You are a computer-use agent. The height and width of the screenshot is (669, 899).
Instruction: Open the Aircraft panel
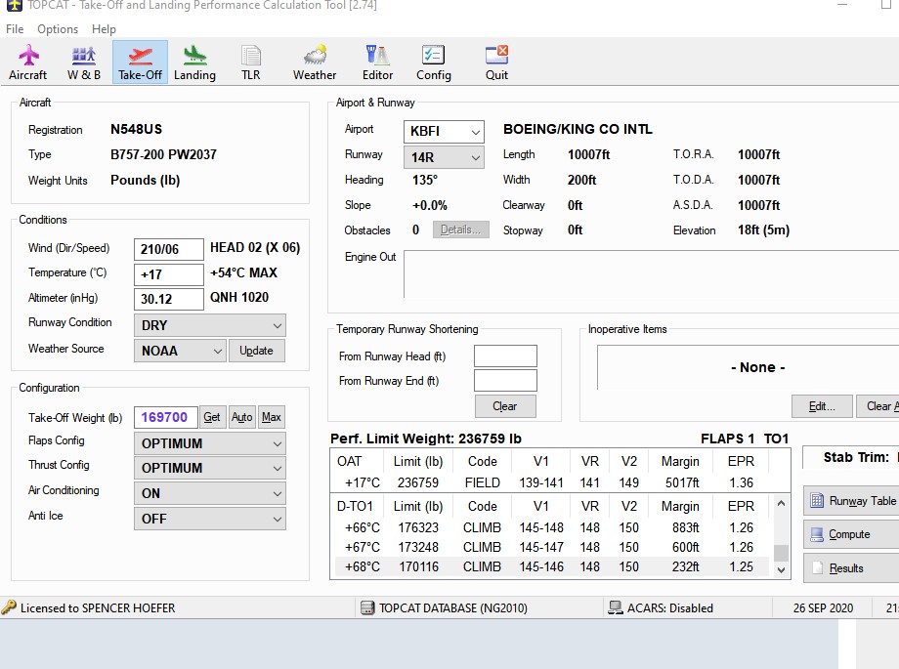27,61
